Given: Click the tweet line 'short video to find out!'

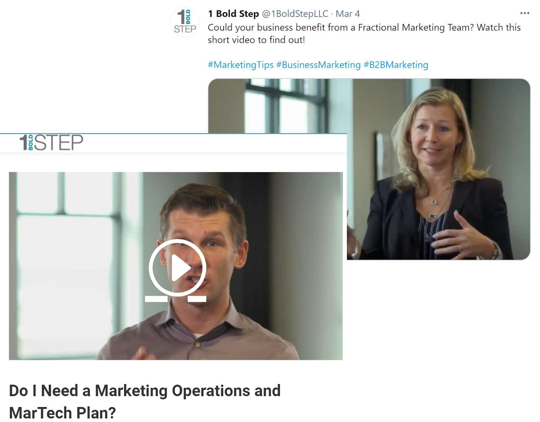Looking at the screenshot, I should tap(256, 40).
